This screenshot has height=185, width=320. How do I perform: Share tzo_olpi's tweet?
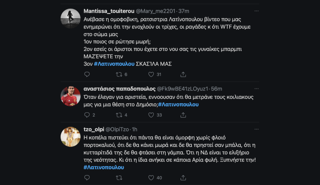tap(183, 178)
